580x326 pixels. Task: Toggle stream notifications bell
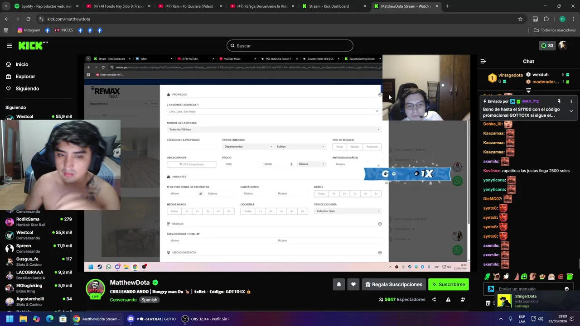click(x=338, y=284)
